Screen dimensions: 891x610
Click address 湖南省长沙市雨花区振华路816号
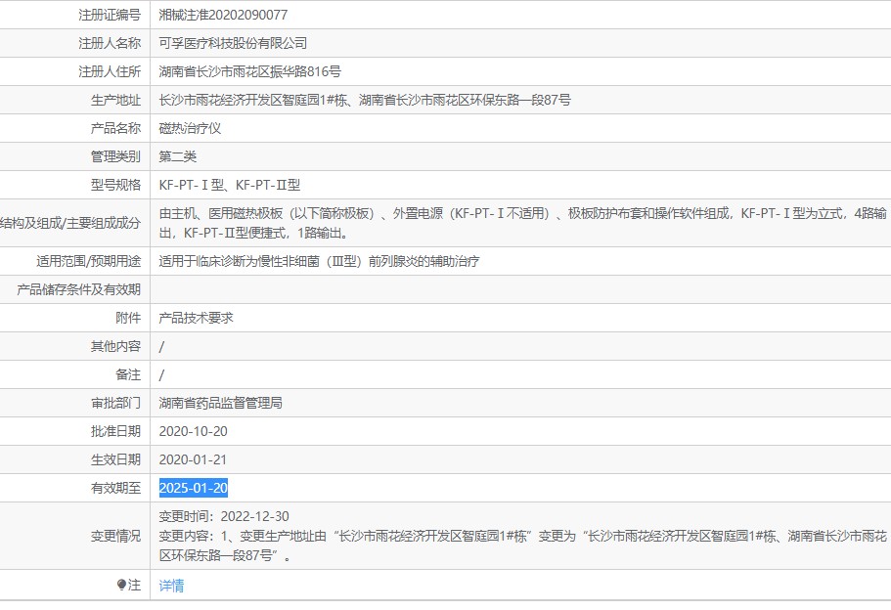pos(250,71)
